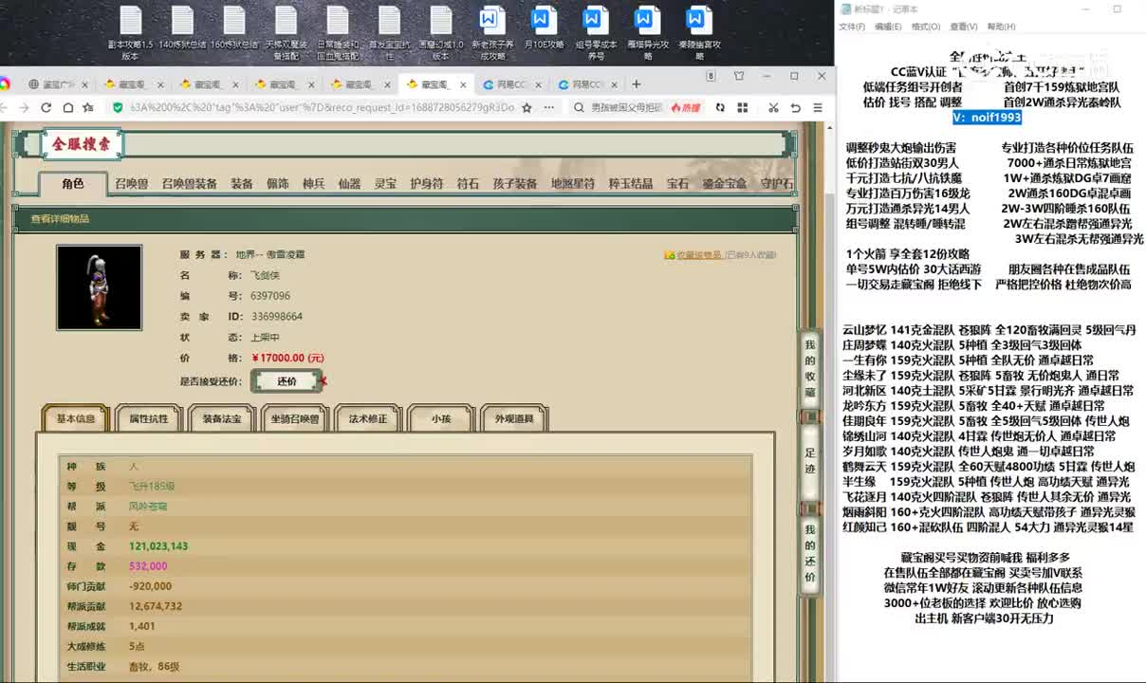Open a new browser tab

tap(636, 83)
